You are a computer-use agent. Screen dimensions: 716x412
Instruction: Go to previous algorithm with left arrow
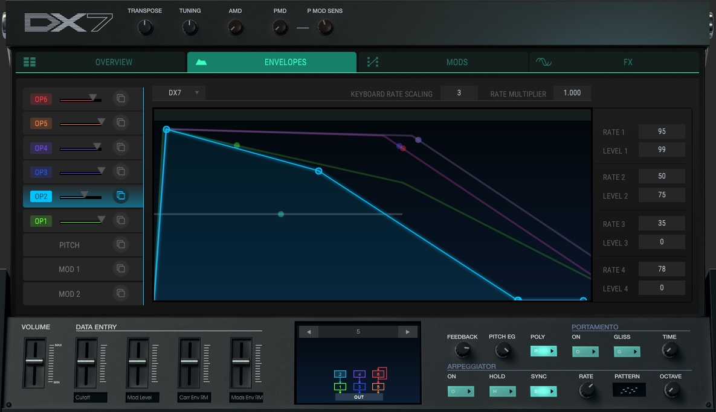[309, 332]
